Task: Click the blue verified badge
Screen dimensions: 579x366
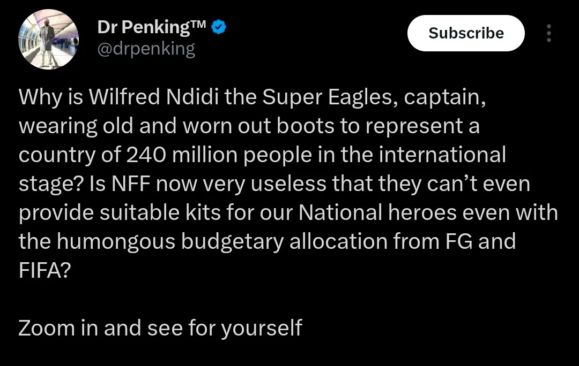Action: coord(219,27)
